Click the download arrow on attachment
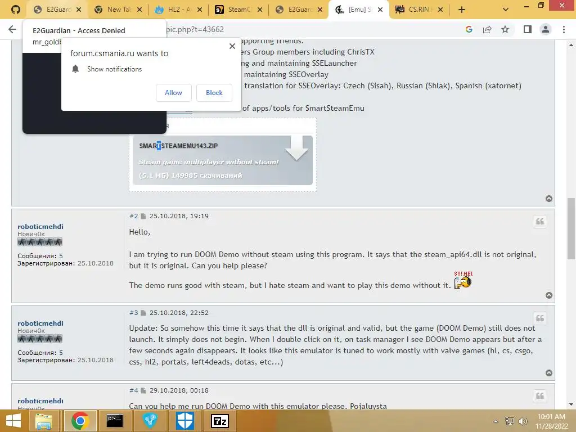Viewport: 576px width, 432px height. [x=296, y=148]
